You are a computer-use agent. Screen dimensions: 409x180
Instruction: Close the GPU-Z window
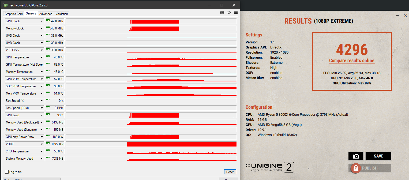click(234, 5)
